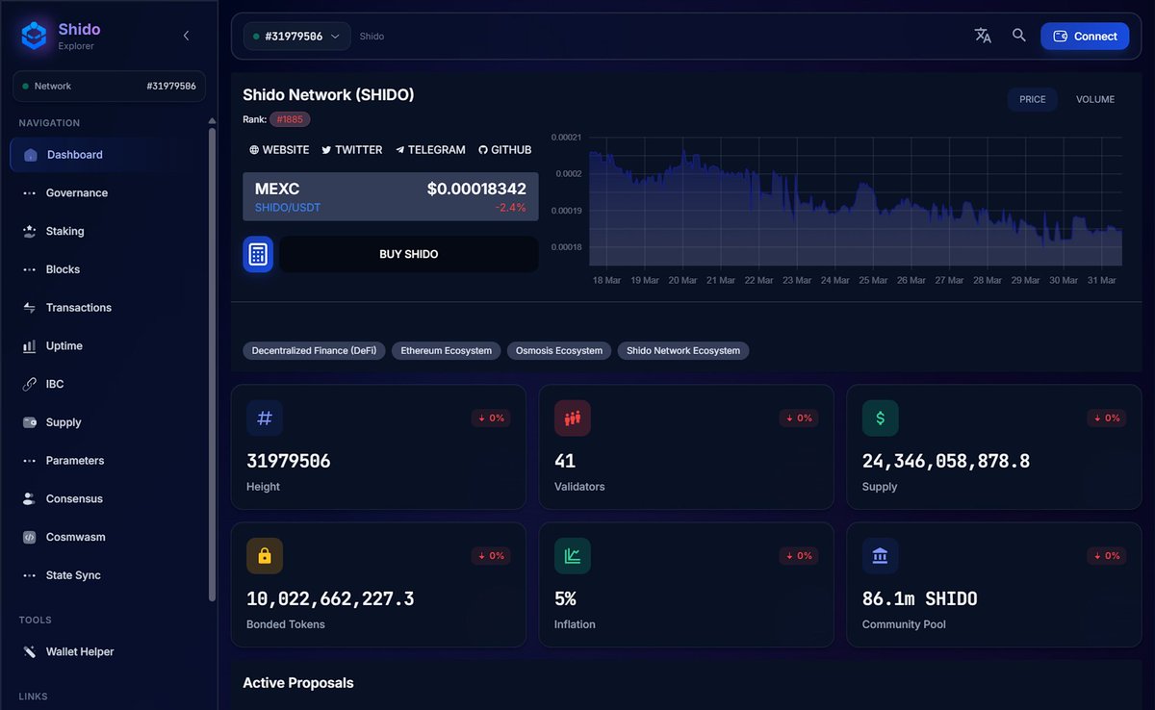The image size is (1155, 710).
Task: Click the State Sync dots icon
Action: [29, 575]
